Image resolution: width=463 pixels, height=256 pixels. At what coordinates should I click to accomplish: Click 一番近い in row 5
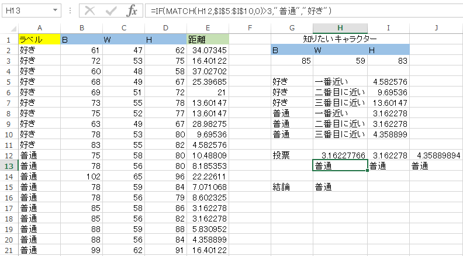pyautogui.click(x=340, y=81)
